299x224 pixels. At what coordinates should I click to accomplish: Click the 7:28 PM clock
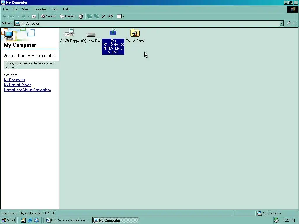[289, 220]
